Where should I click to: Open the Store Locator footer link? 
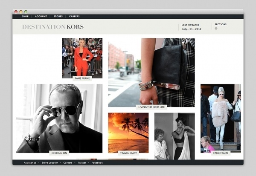[50, 163]
